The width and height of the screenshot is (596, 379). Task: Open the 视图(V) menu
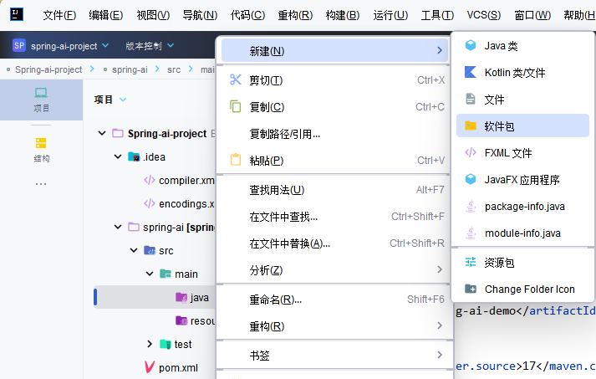click(153, 15)
